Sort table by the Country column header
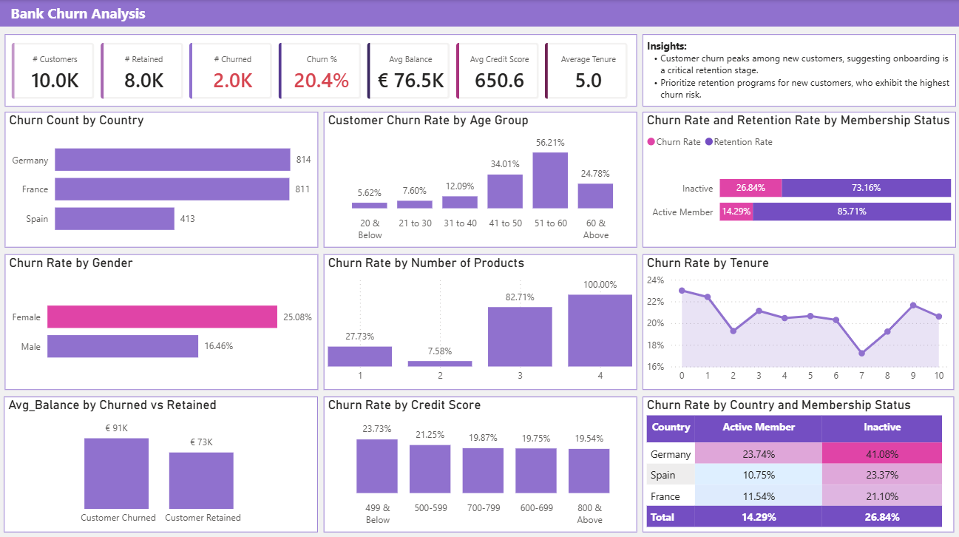 point(671,428)
